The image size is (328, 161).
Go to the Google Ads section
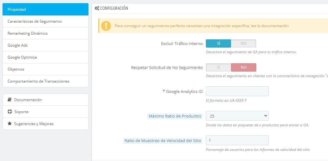pos(45,45)
